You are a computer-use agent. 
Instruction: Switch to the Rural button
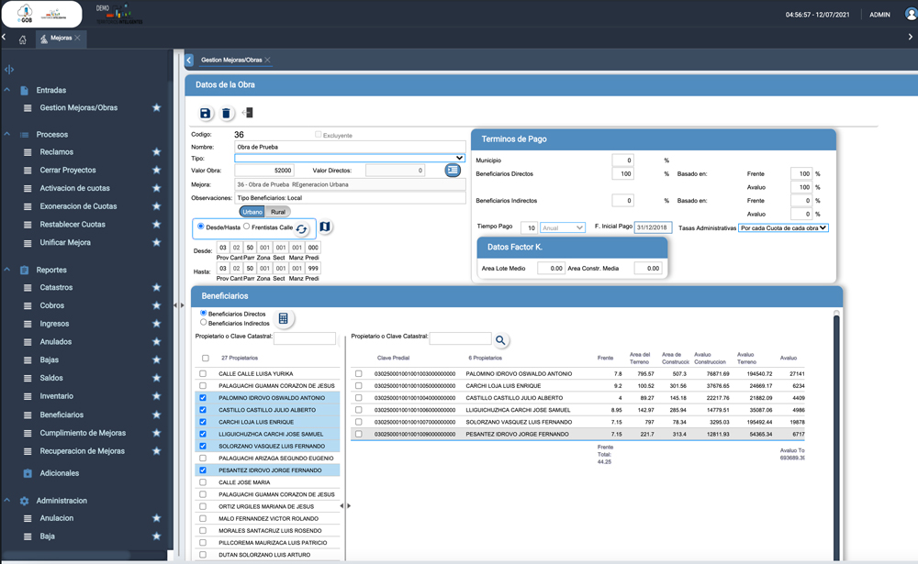point(277,212)
